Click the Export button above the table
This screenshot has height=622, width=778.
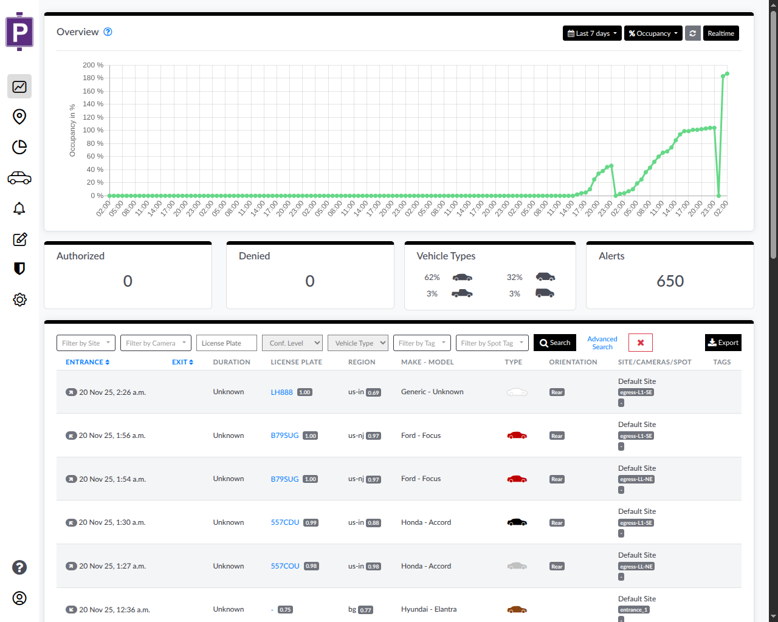click(x=723, y=343)
